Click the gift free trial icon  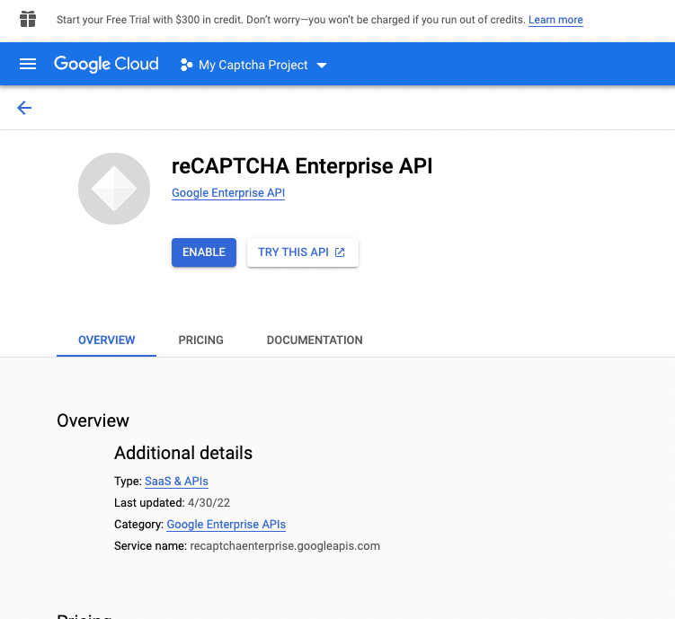point(28,20)
